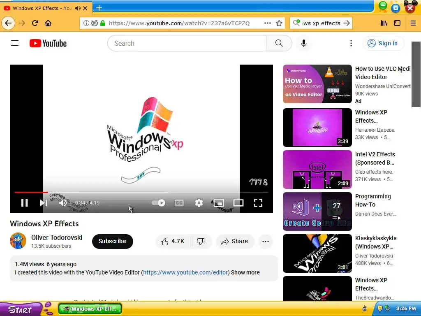Image resolution: width=421 pixels, height=316 pixels.
Task: Open page actions ellipsis menu
Action: (x=267, y=23)
